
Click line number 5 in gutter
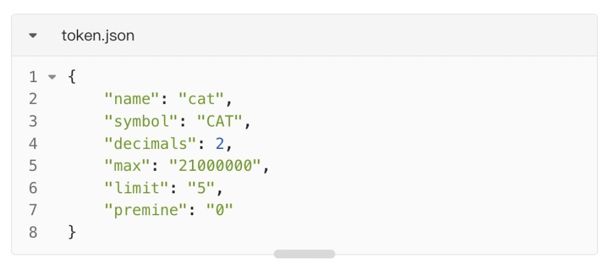(33, 165)
